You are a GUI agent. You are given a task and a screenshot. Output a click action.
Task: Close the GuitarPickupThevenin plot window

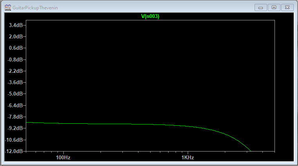click(287, 7)
